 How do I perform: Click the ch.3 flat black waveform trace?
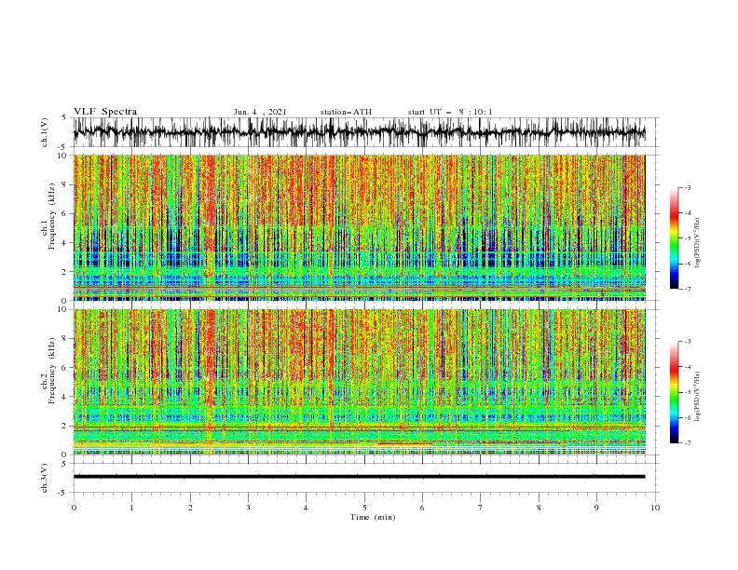pyautogui.click(x=360, y=477)
